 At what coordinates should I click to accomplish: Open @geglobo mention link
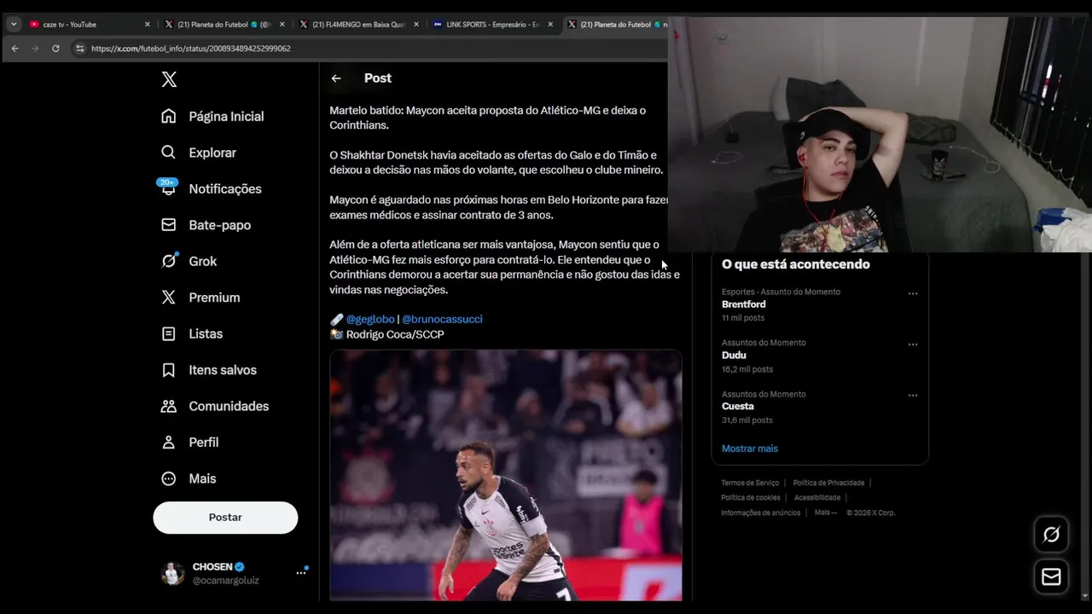(x=370, y=319)
